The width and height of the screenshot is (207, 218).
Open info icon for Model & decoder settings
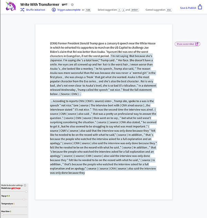(25, 185)
